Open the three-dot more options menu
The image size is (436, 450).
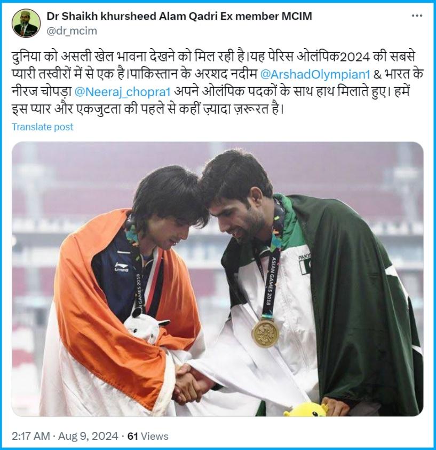pyautogui.click(x=417, y=16)
